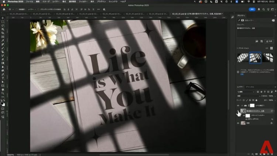The width and height of the screenshot is (277, 156).
Task: Open the layer filter type dropdown
Action: tap(245, 91)
